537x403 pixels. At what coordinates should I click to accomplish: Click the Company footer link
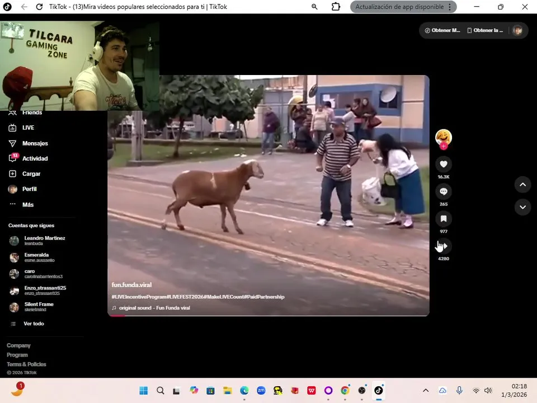click(x=18, y=345)
